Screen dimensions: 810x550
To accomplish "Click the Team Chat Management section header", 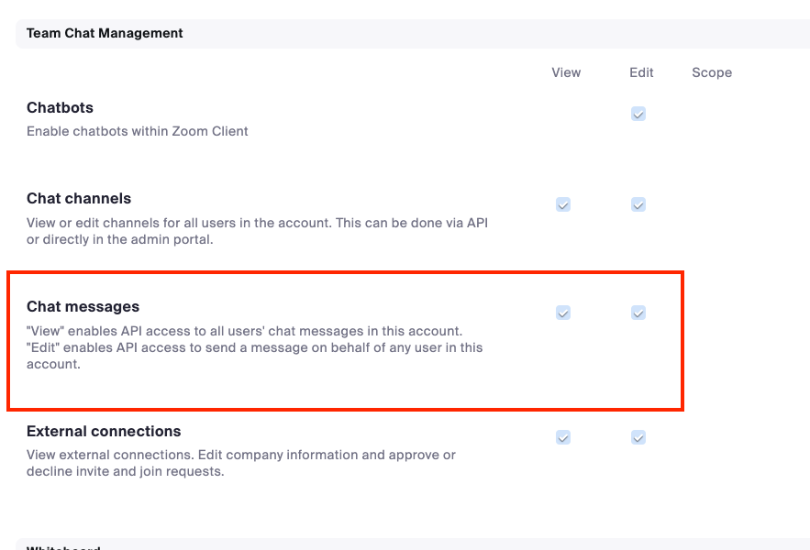I will pos(105,33).
